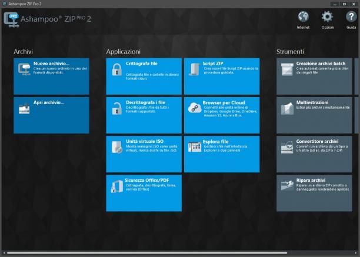The height and width of the screenshot is (257, 360).
Task: Click the Creazione archivi batch icon
Action: click(287, 69)
